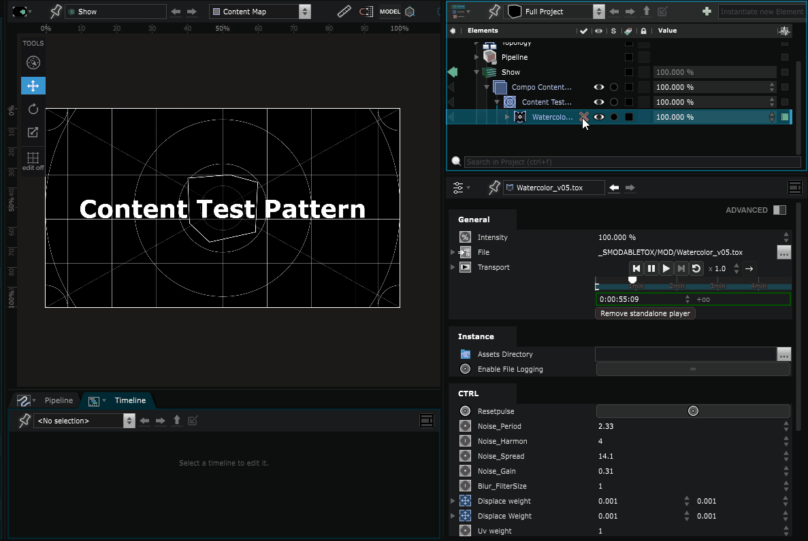Expand the Pipeline tree node
The image size is (808, 541).
coord(476,57)
